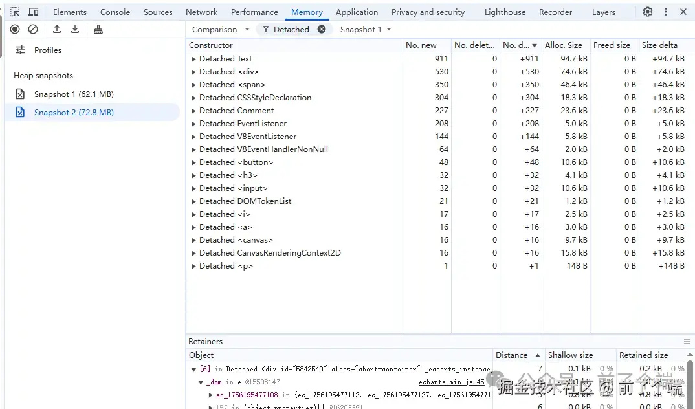Click the save profile download icon

(75, 29)
